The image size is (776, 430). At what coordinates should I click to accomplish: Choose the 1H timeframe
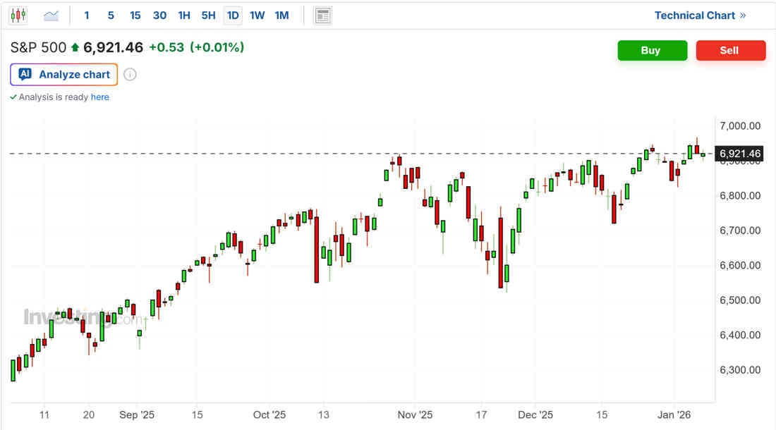click(184, 16)
